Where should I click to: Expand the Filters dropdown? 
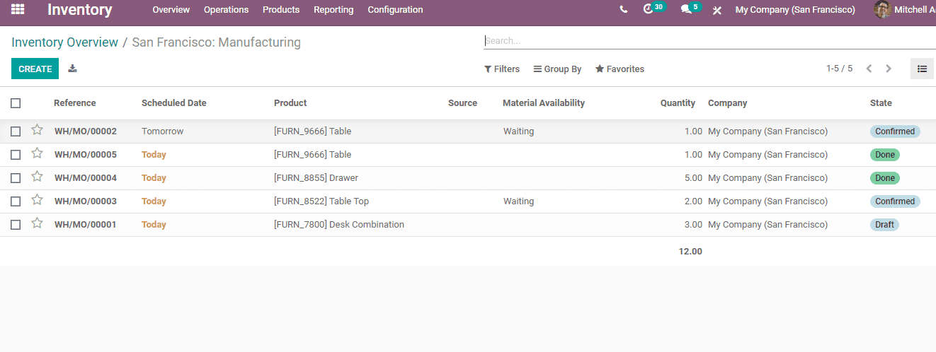pos(502,69)
